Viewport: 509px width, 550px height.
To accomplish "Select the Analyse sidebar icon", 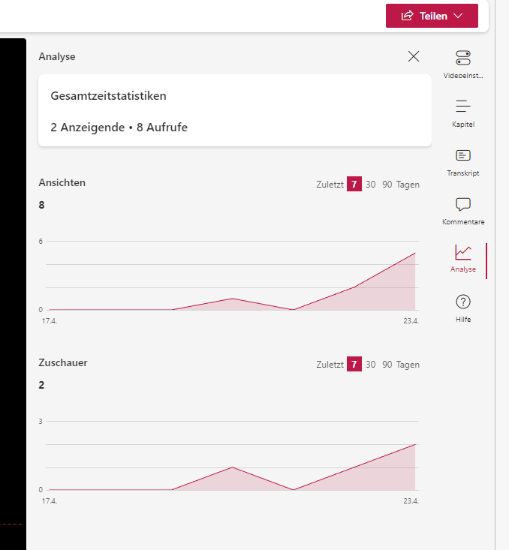I will coord(463,259).
